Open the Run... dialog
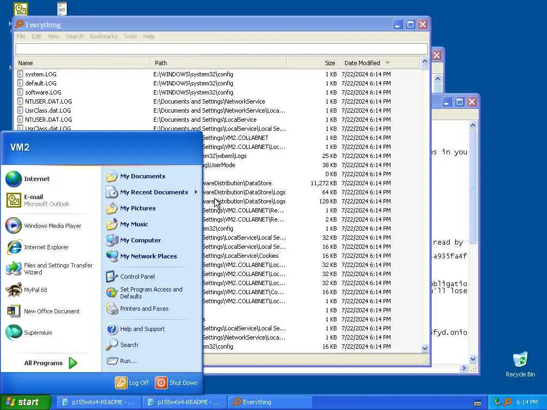The height and width of the screenshot is (410, 547). [x=121, y=361]
